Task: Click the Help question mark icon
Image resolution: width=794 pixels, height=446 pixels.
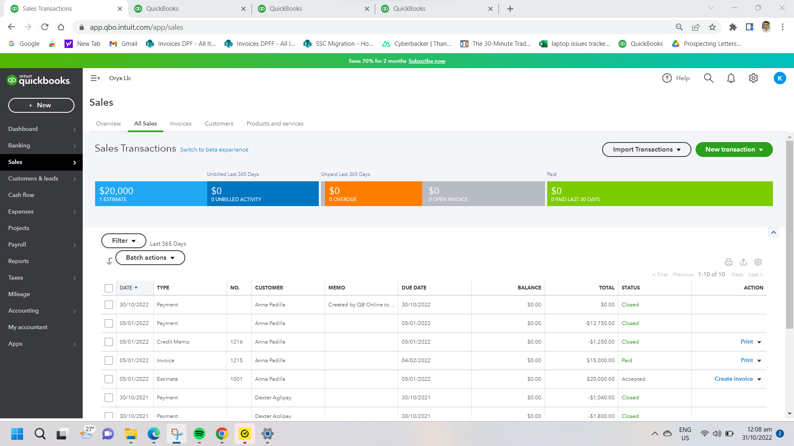Action: tap(667, 78)
